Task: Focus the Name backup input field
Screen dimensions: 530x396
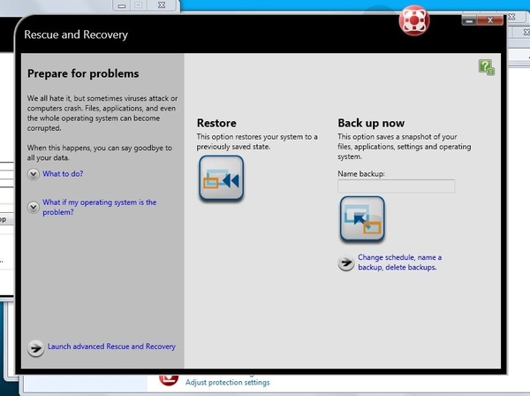Action: click(396, 186)
